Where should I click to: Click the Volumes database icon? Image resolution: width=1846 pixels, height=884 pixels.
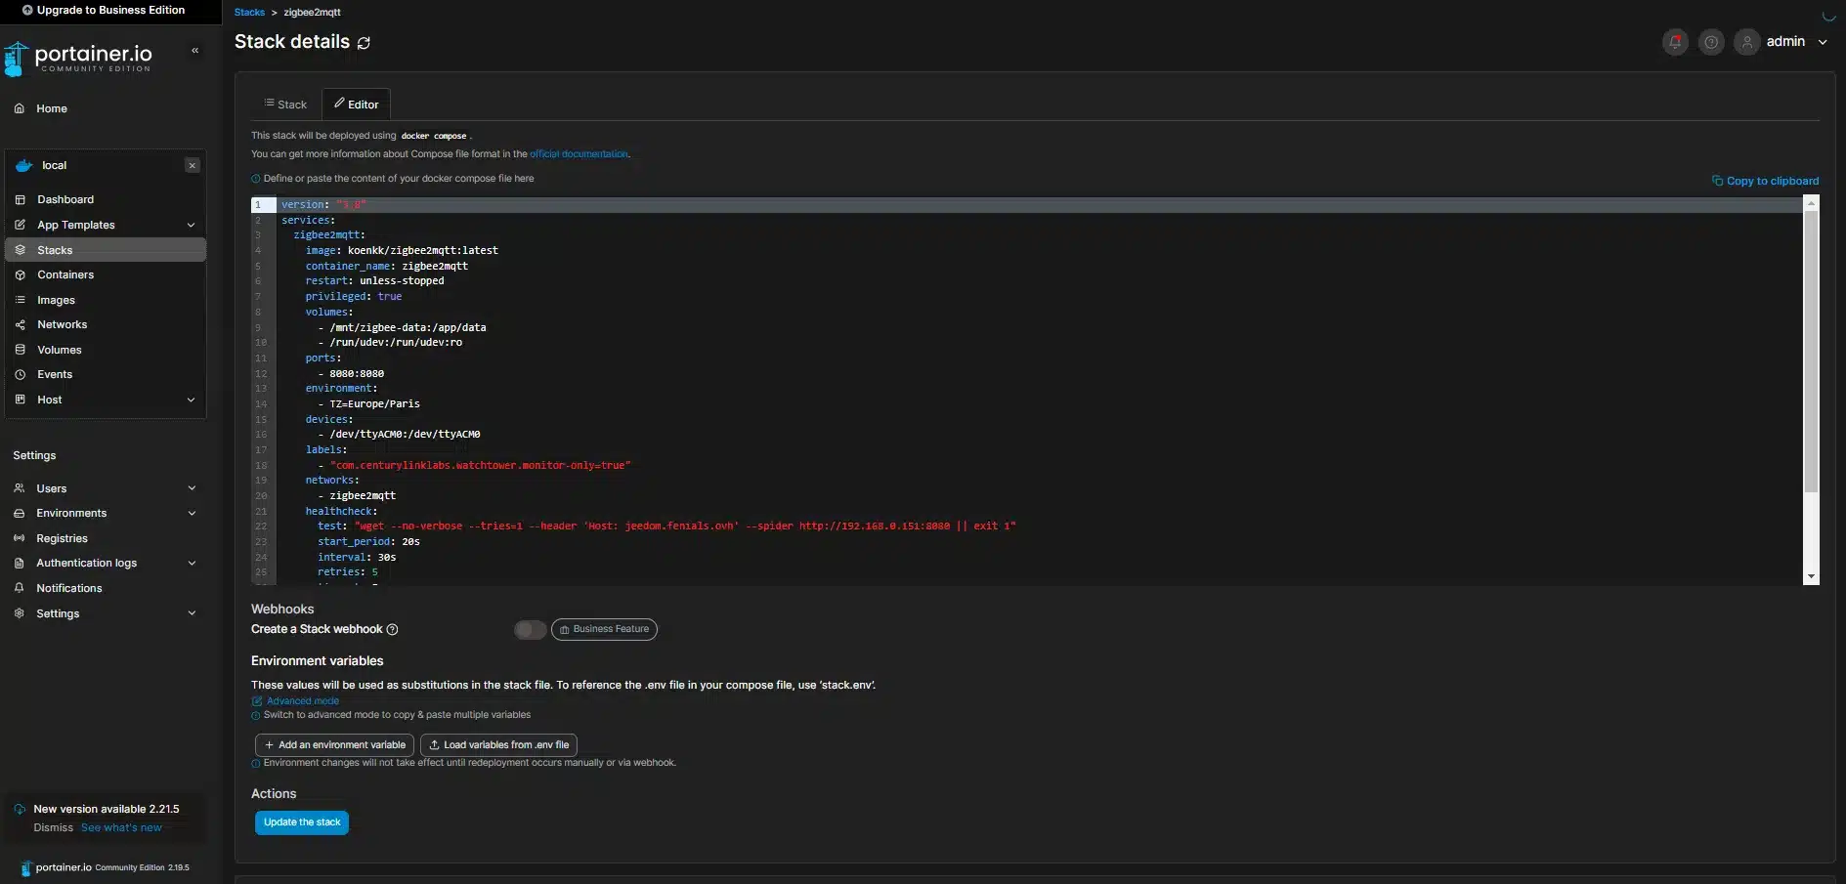click(20, 350)
